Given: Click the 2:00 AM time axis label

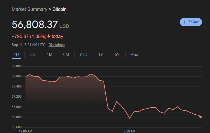Looking at the screenshot, I should click(130, 131).
